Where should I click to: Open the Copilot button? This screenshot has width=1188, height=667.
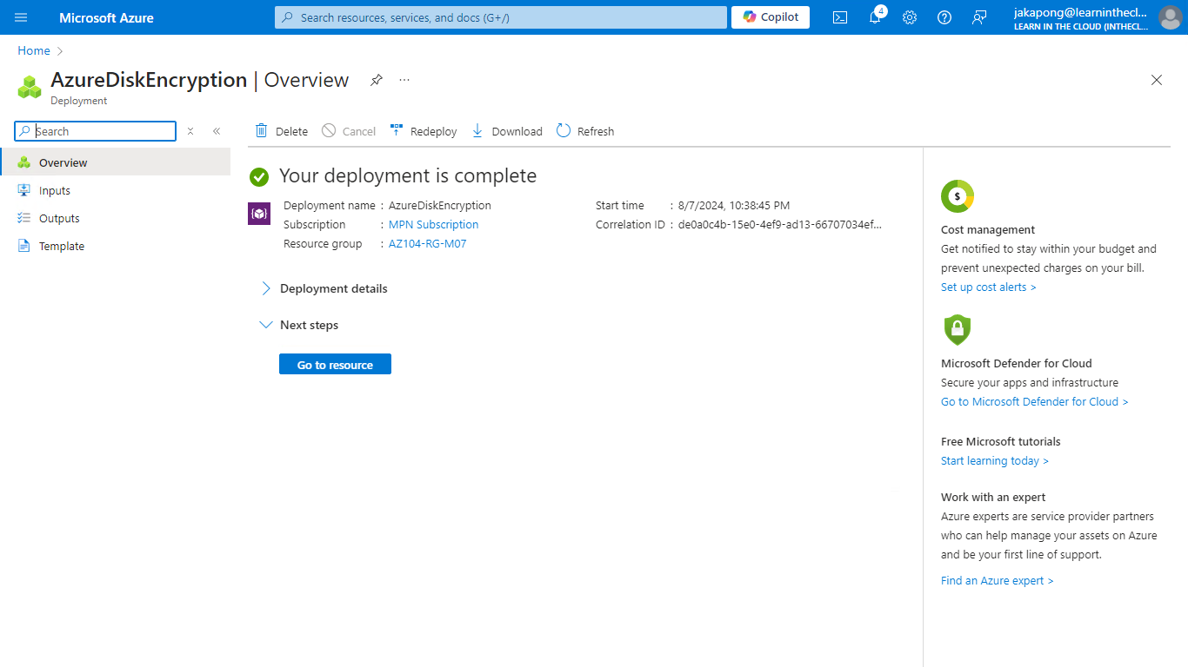771,17
